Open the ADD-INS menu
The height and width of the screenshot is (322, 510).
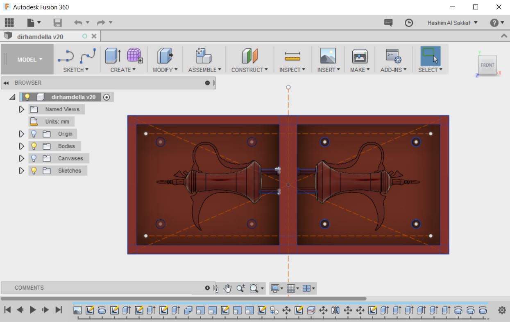(x=393, y=70)
